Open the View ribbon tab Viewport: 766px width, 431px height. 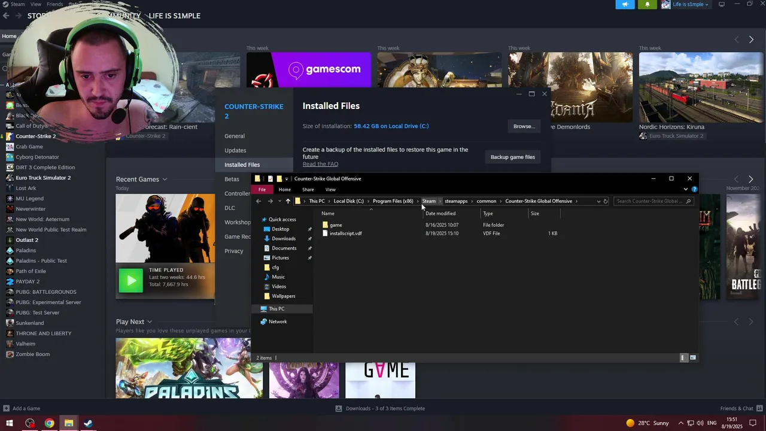(330, 189)
